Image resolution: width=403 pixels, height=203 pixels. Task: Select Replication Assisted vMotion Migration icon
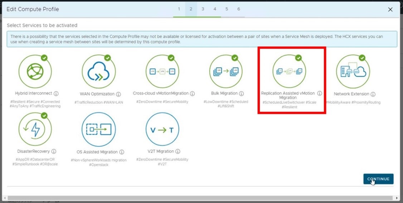click(x=289, y=71)
